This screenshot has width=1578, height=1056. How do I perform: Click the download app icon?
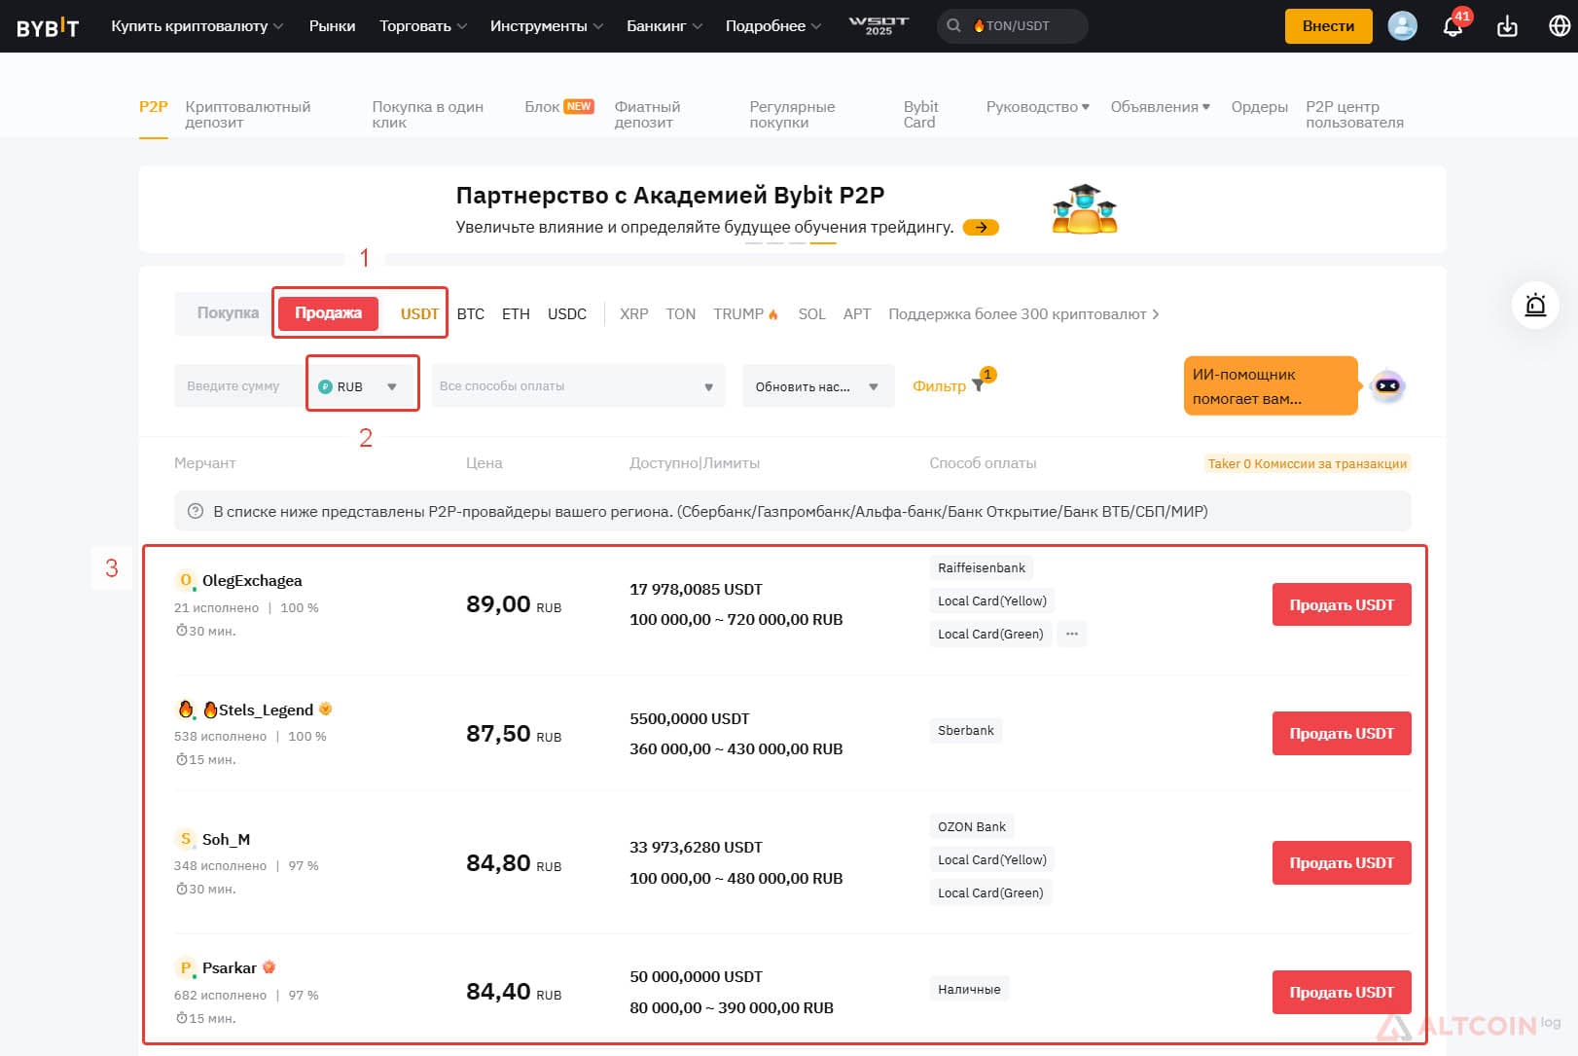[1507, 26]
